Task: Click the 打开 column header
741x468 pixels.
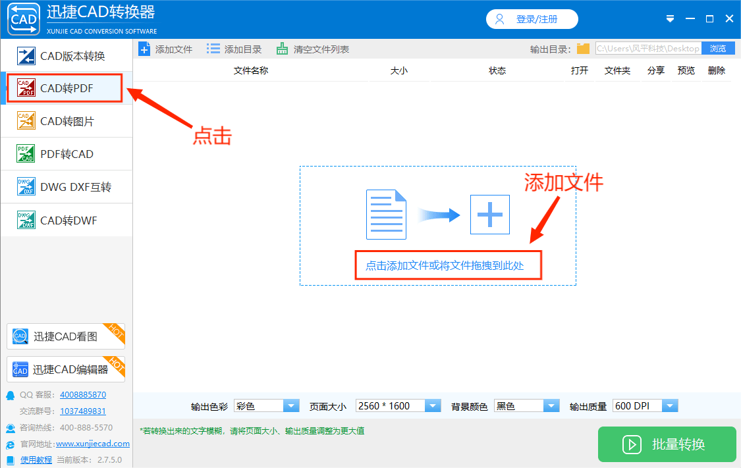Action: coord(580,70)
